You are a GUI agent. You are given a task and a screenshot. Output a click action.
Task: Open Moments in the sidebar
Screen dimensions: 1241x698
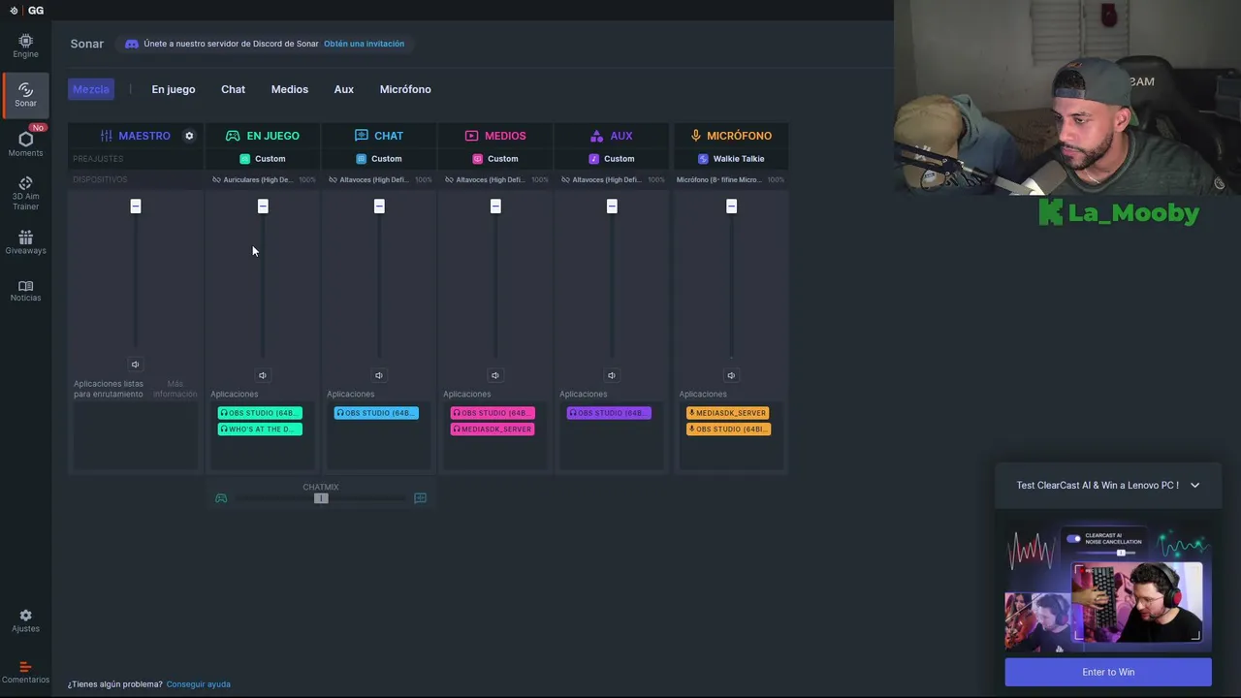[x=25, y=143]
